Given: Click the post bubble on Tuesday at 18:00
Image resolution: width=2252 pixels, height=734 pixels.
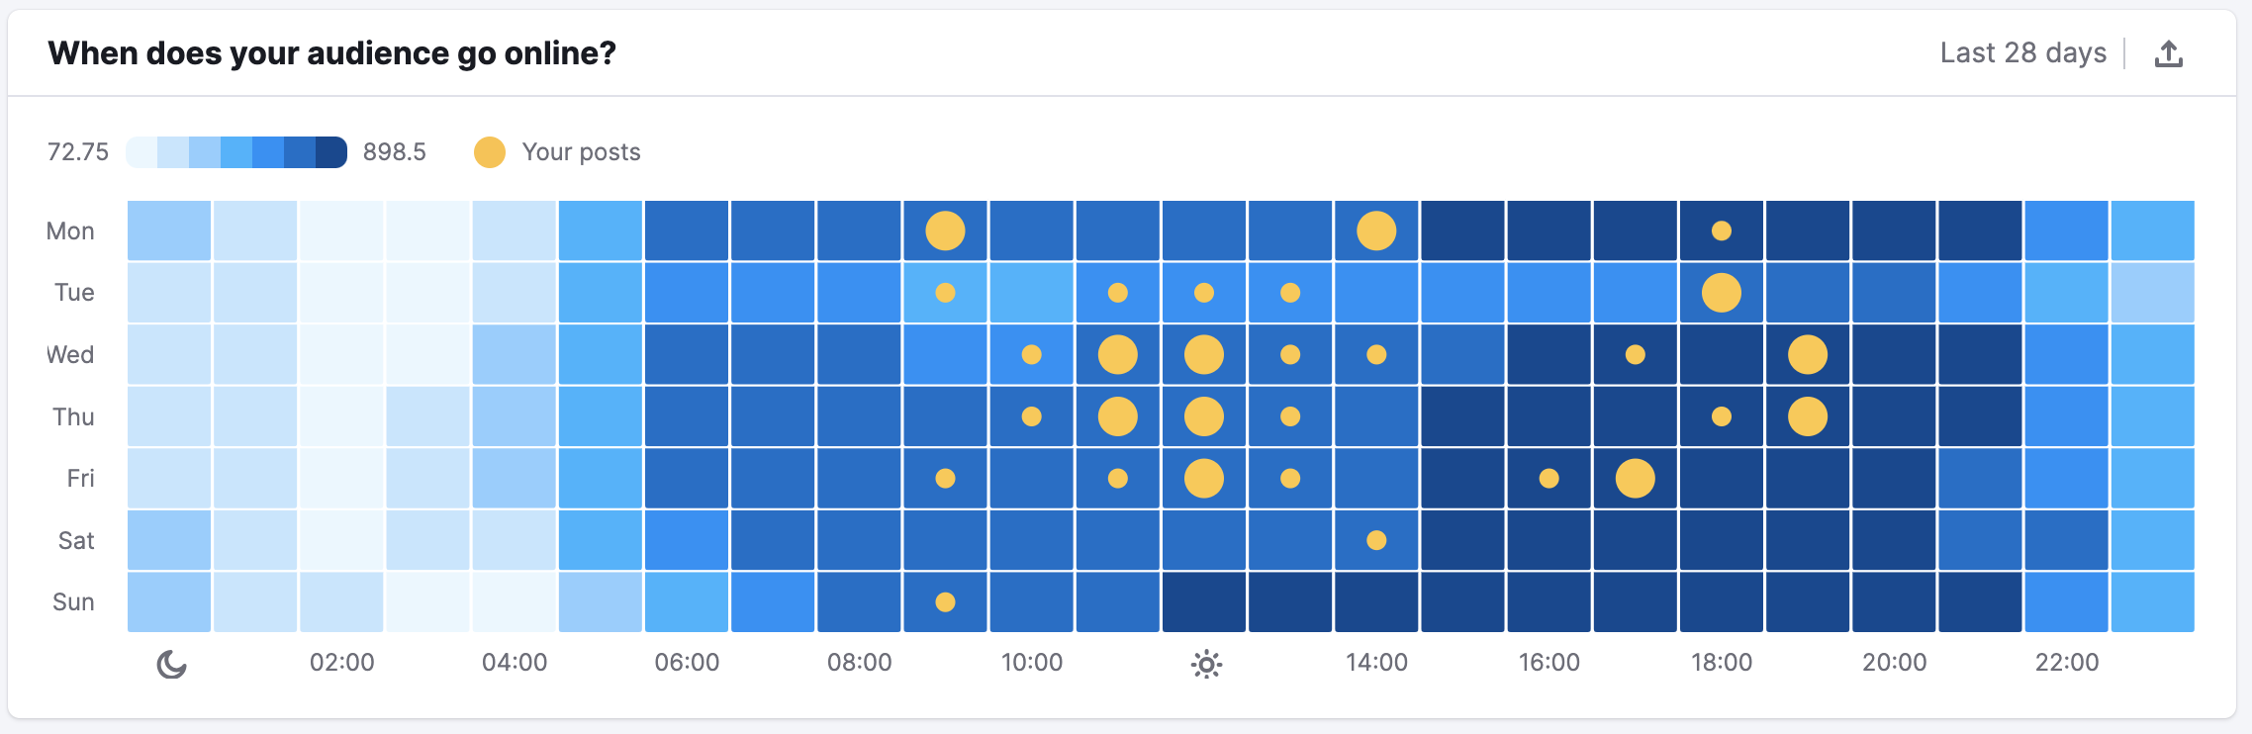Looking at the screenshot, I should coord(1723,292).
